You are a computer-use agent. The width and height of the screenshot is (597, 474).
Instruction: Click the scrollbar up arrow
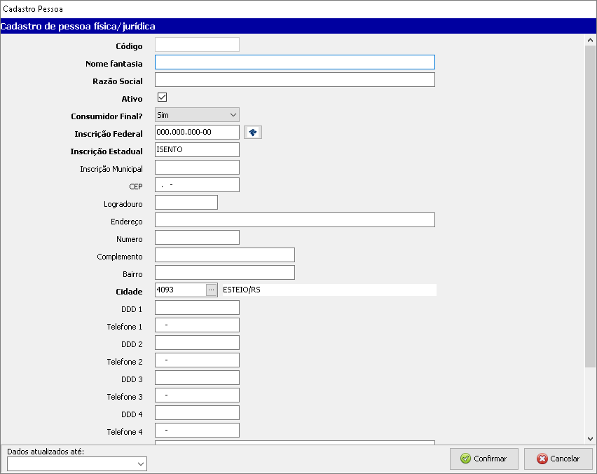pyautogui.click(x=590, y=41)
